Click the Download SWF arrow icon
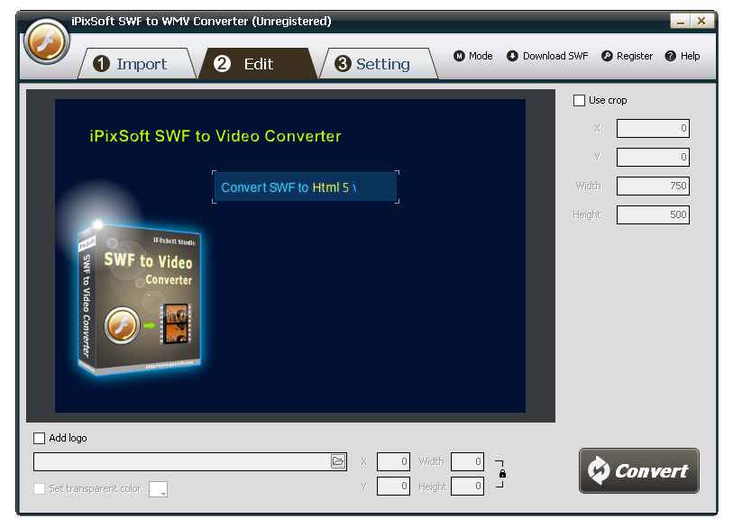The width and height of the screenshot is (733, 528). [512, 56]
